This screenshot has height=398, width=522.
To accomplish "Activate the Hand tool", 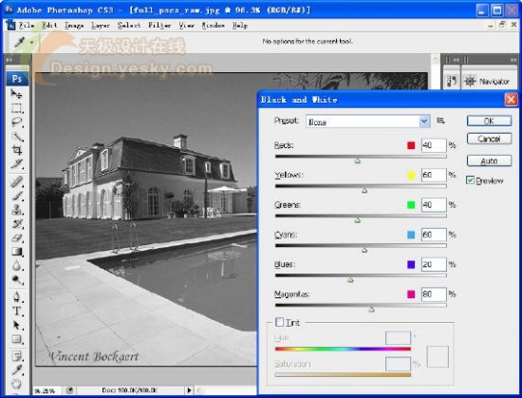I will 17,384.
